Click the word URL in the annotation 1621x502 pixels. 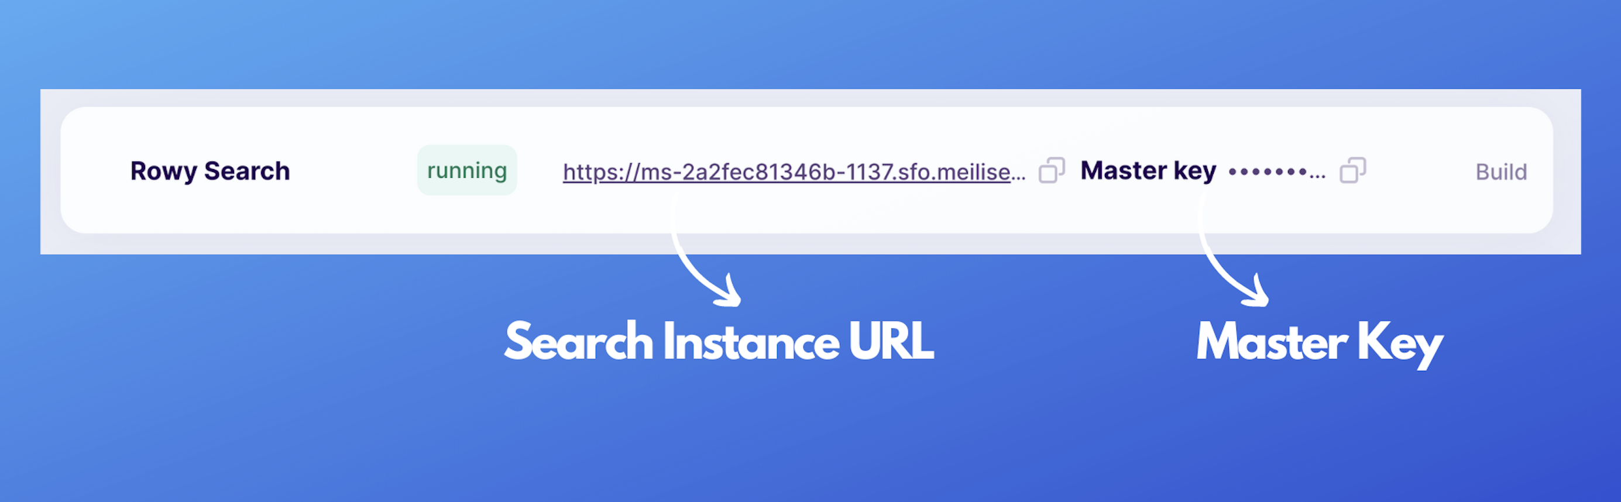[x=891, y=341]
